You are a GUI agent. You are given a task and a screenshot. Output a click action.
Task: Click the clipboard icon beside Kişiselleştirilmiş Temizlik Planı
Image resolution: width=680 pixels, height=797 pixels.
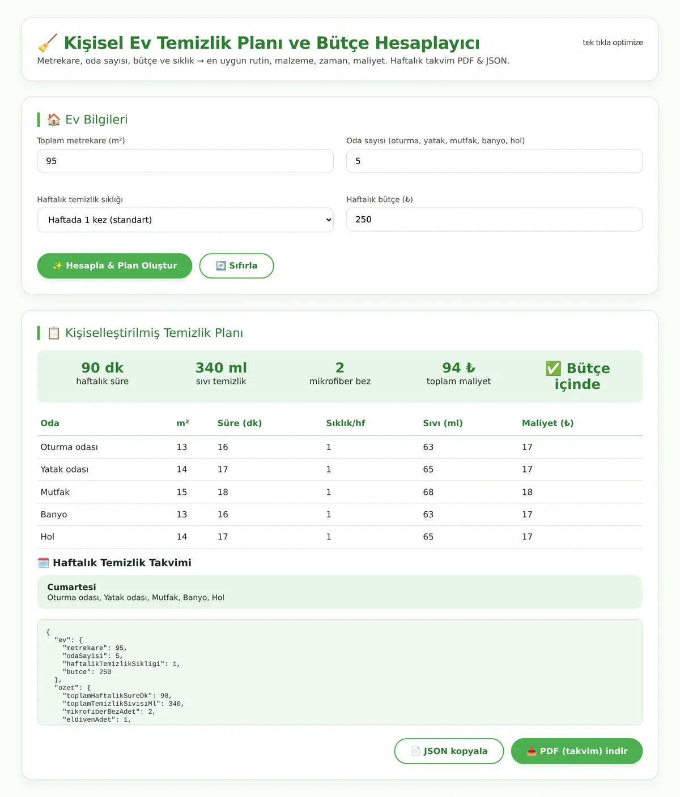54,333
